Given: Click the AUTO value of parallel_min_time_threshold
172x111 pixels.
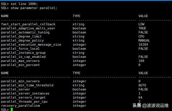Looking at the screenshot, I should point(142,85).
